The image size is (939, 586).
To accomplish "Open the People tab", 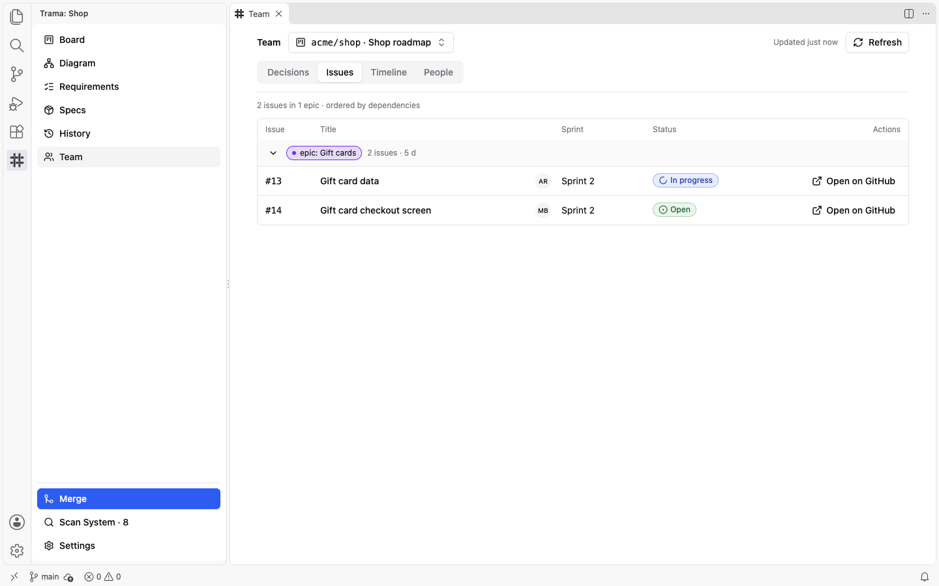I will pos(438,72).
